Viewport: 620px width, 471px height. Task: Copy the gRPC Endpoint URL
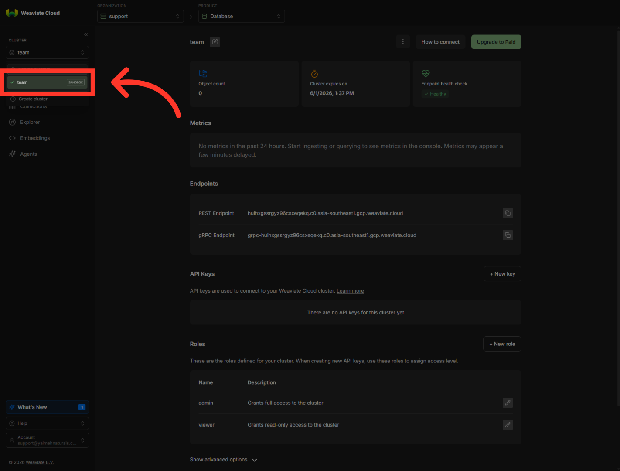508,235
